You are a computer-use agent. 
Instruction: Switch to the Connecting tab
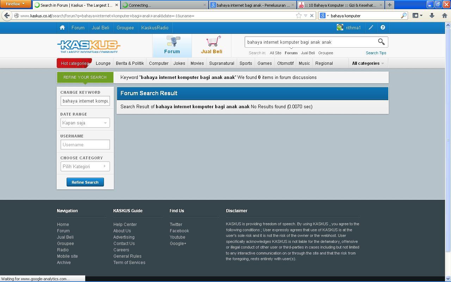165,5
